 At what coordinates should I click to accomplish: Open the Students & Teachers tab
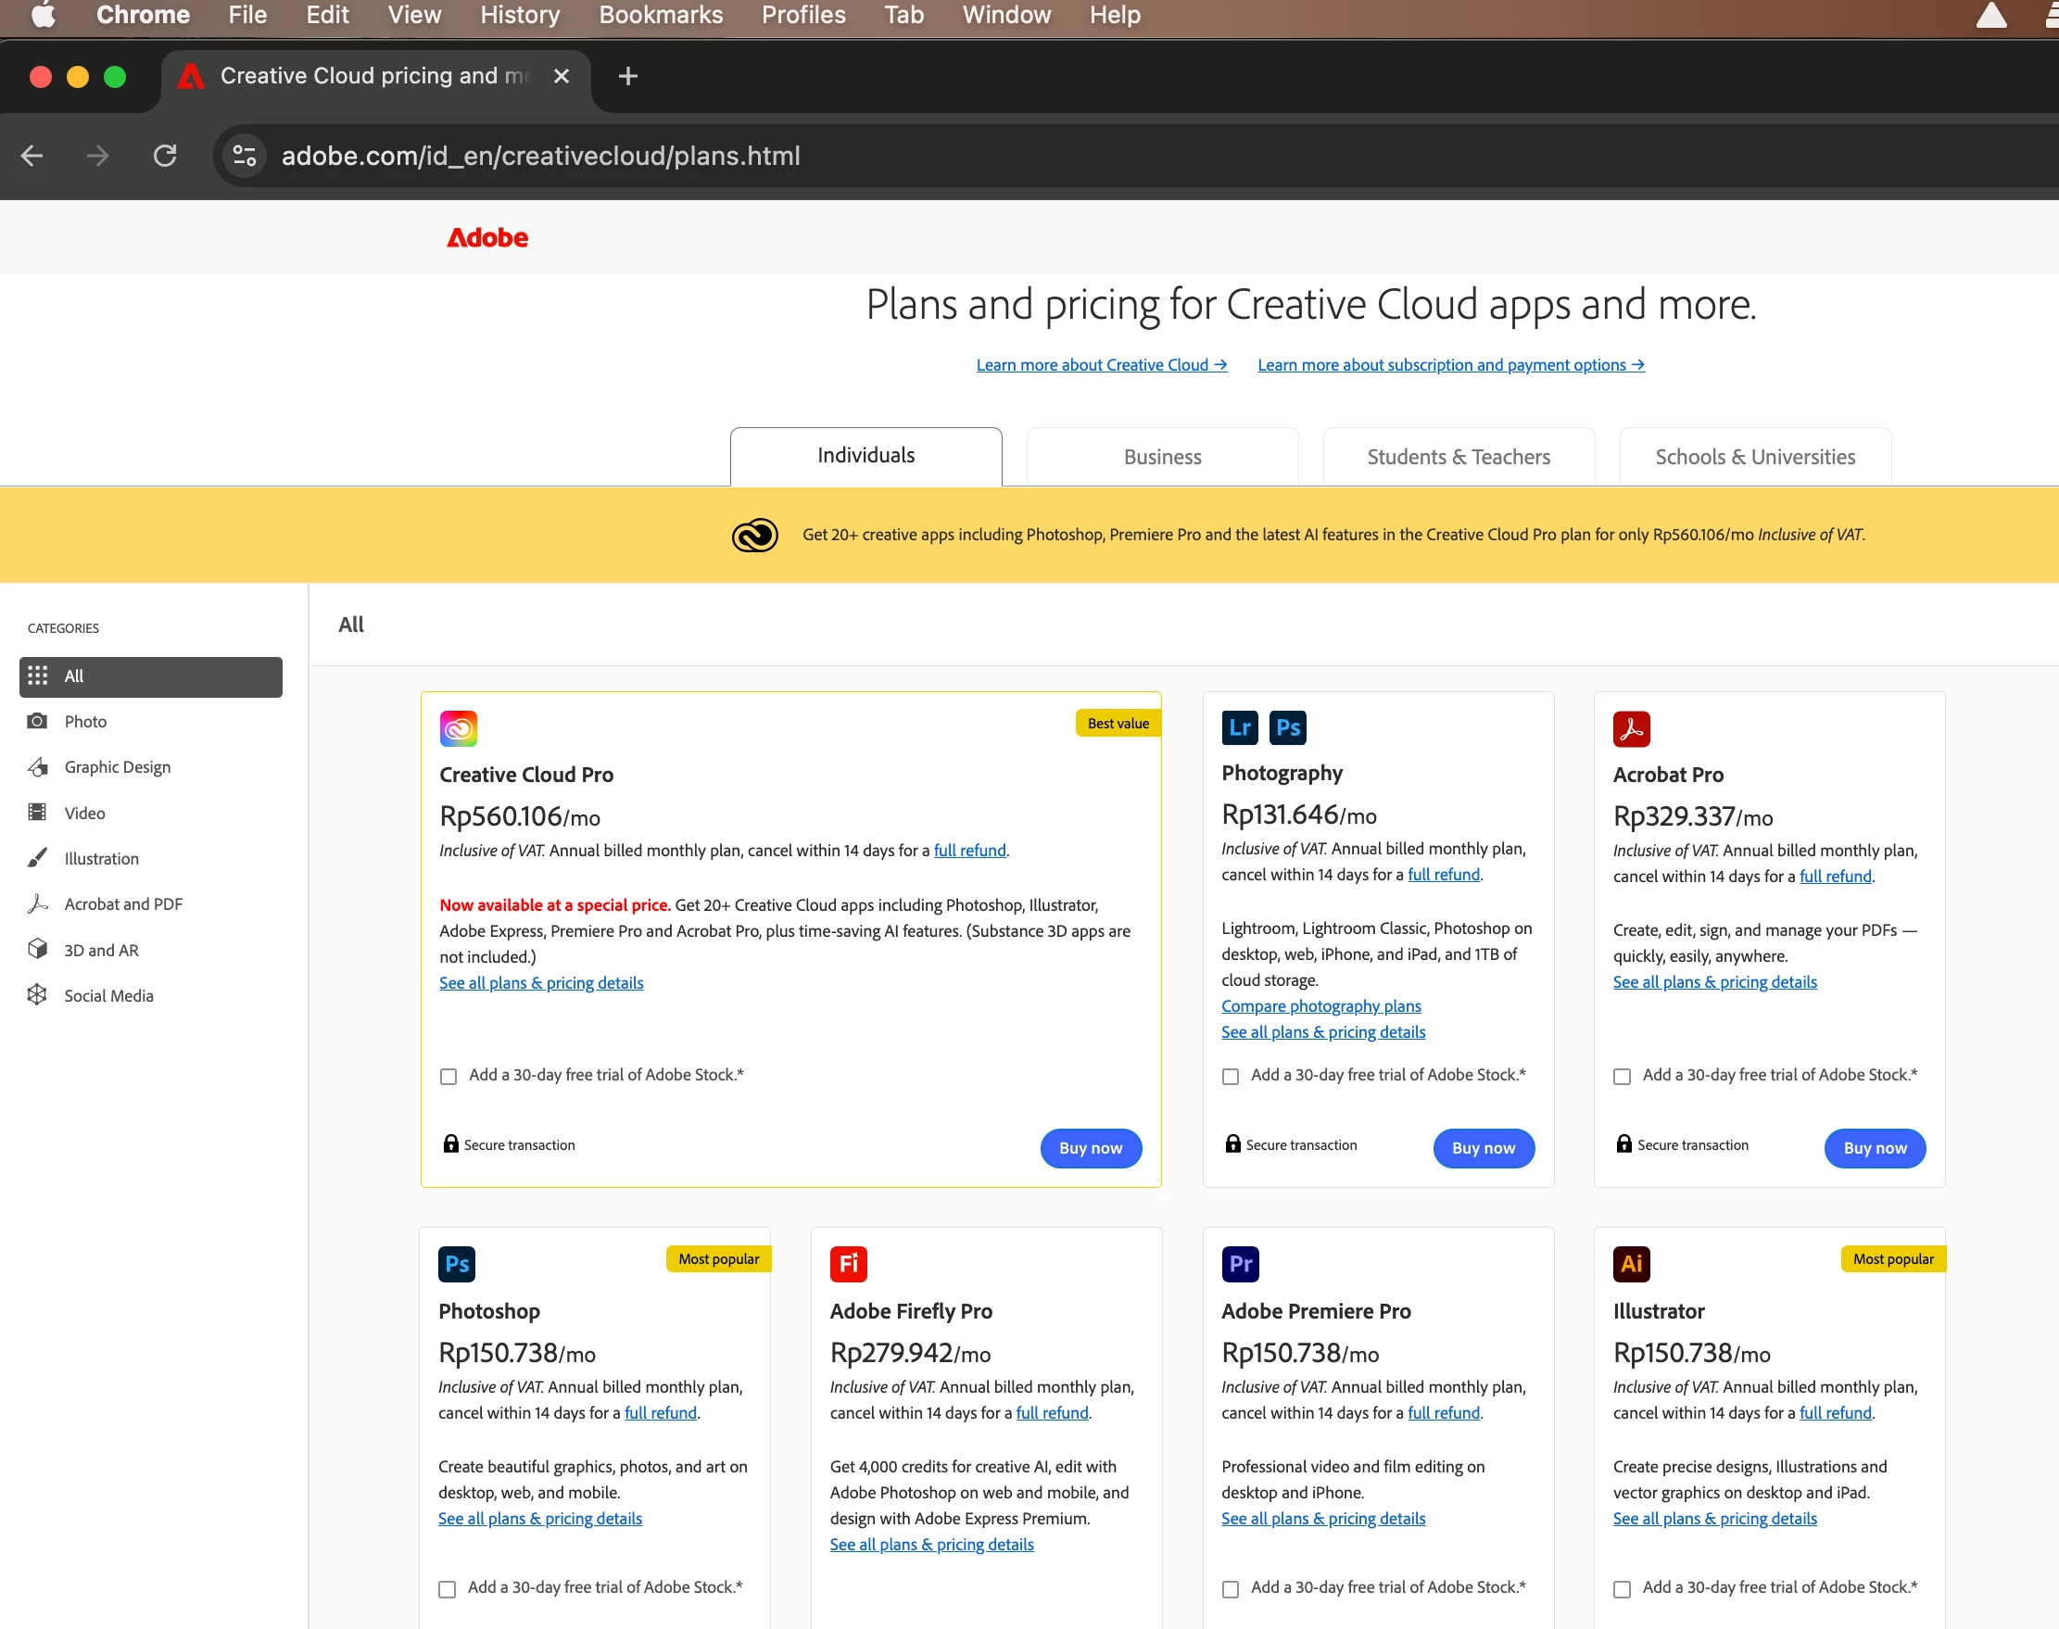(1459, 457)
